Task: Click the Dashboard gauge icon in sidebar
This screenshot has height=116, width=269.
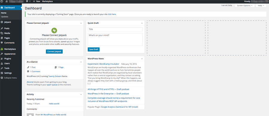Action: point(2,7)
